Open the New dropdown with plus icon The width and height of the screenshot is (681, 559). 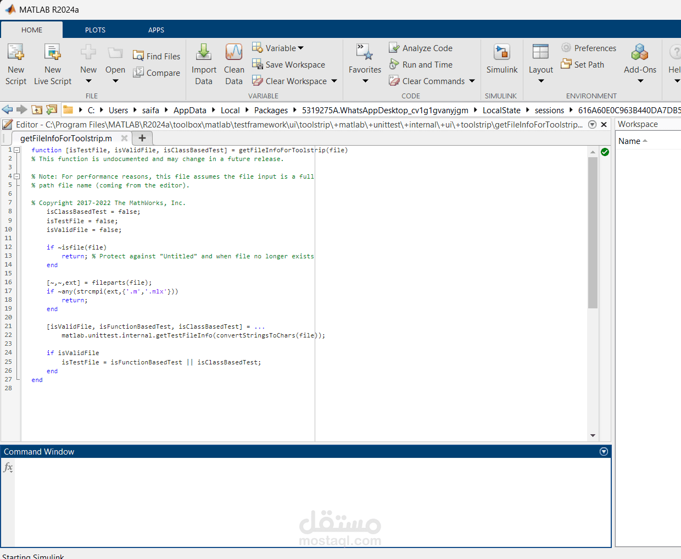pyautogui.click(x=88, y=65)
